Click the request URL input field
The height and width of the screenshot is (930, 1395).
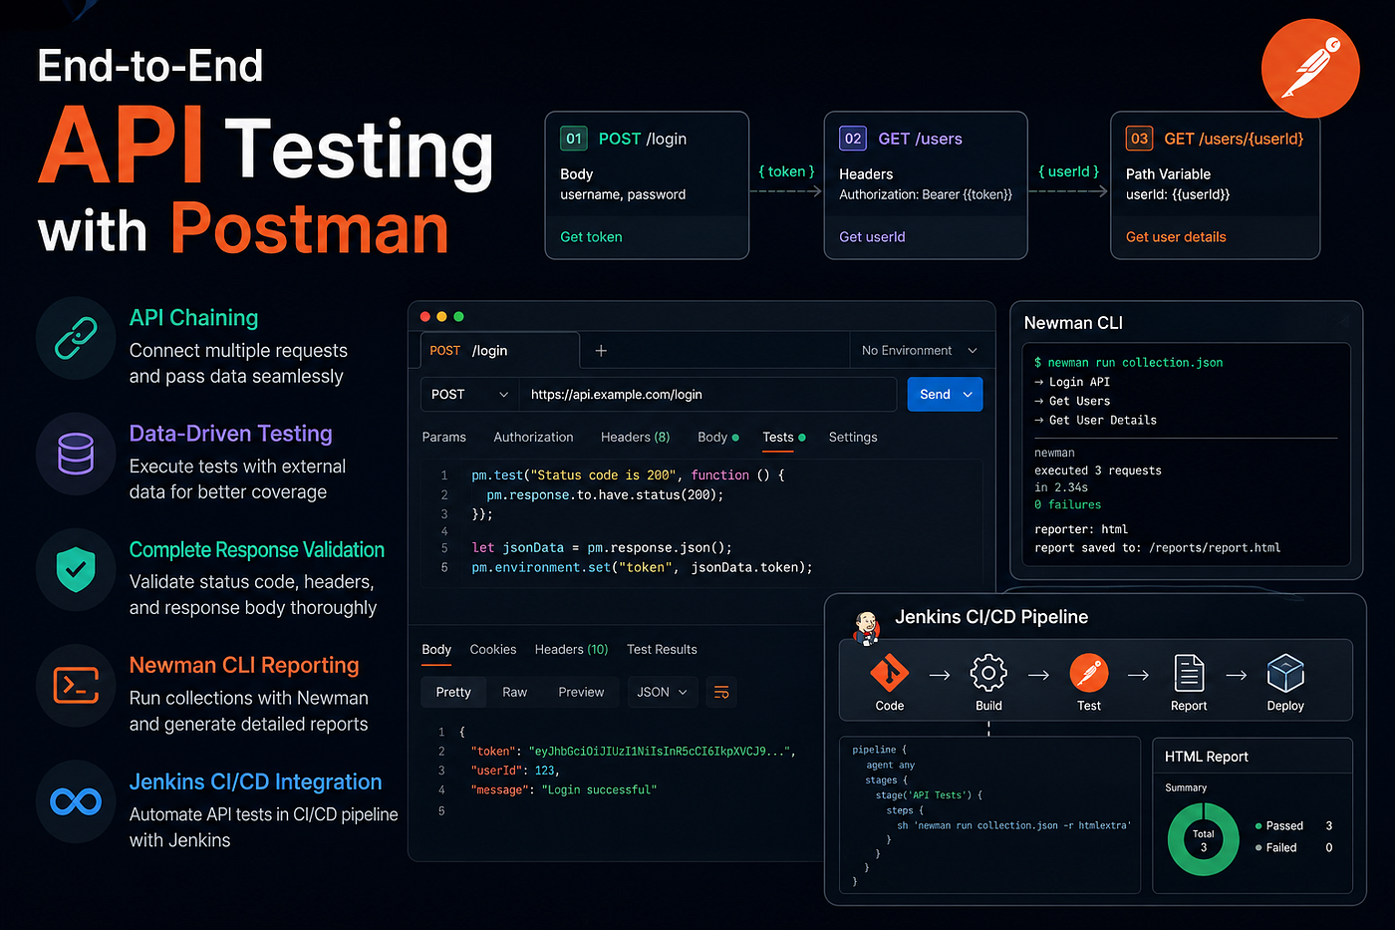point(707,395)
